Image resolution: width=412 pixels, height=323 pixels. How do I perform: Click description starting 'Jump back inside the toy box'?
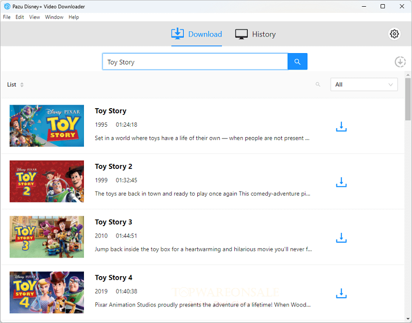click(203, 249)
